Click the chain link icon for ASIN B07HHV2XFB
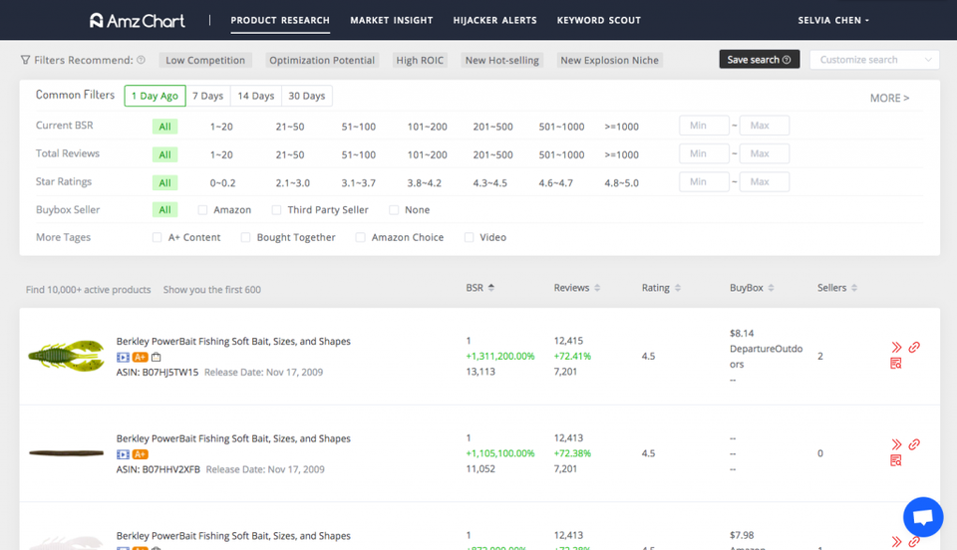 tap(914, 444)
